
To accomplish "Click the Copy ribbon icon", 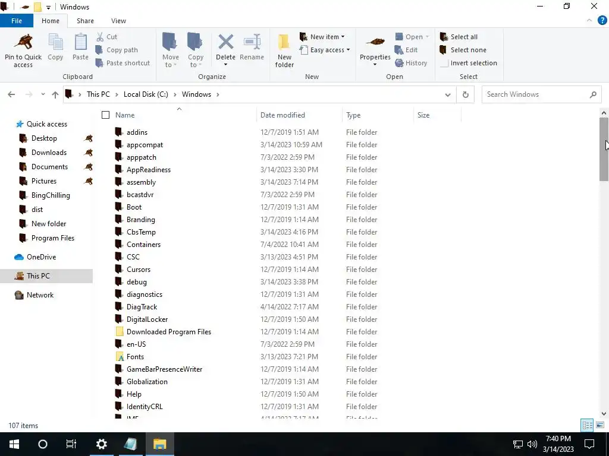I will pos(55,42).
